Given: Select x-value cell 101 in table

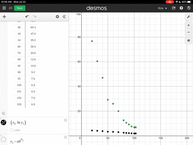Looking at the screenshot, I should [19, 91].
